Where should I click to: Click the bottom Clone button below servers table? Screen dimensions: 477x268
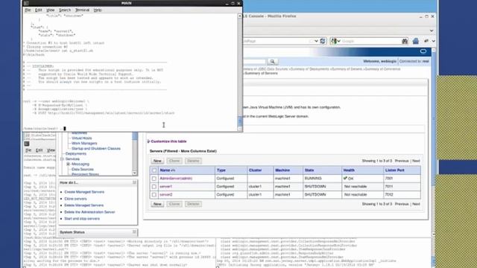174,204
